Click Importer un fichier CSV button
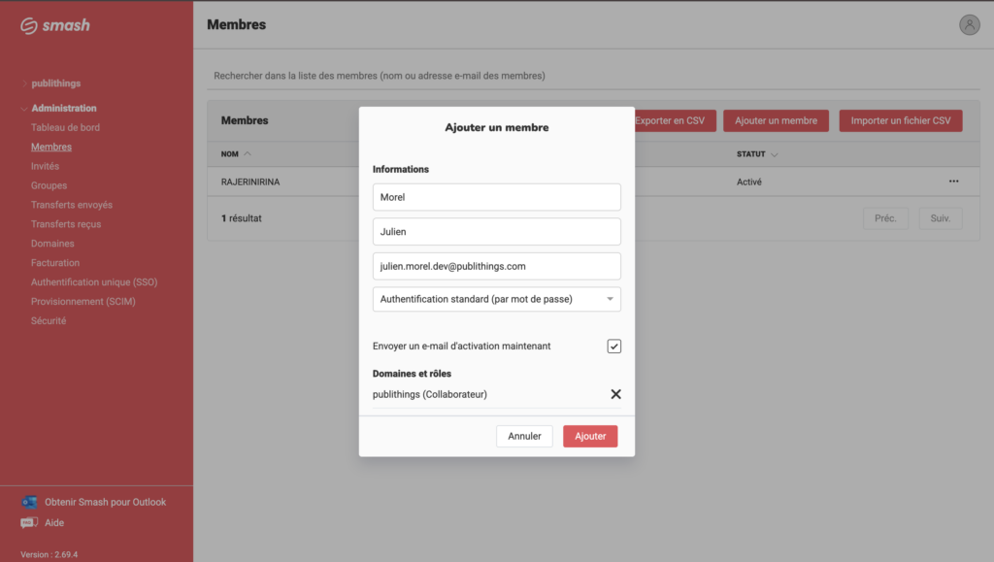The image size is (994, 562). (900, 121)
